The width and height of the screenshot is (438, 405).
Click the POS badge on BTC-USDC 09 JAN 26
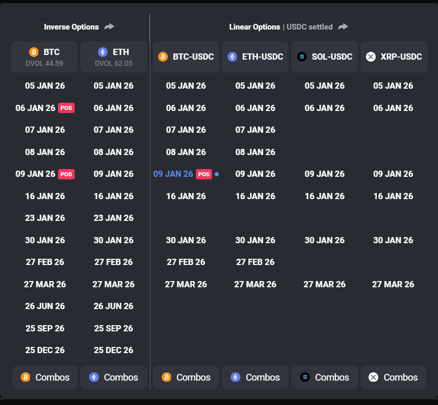coord(204,174)
